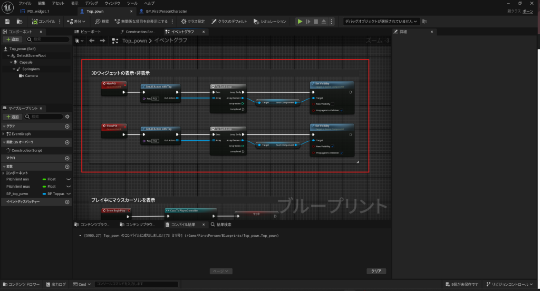The height and width of the screenshot is (291, 540).
Task: Open the デバッグ (Debug) menu
Action: point(91,3)
